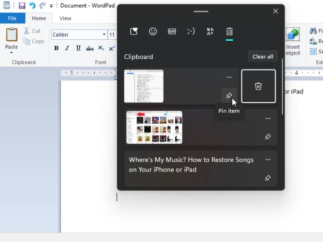
Task: Open the emoji tab in clipboard panel
Action: [153, 32]
